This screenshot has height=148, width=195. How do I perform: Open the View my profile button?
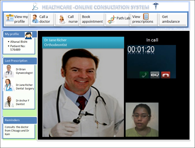17,19
